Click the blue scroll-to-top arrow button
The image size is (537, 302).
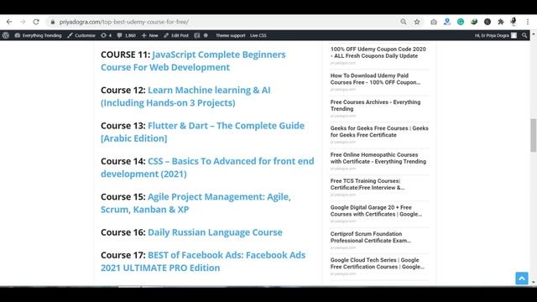click(x=522, y=279)
